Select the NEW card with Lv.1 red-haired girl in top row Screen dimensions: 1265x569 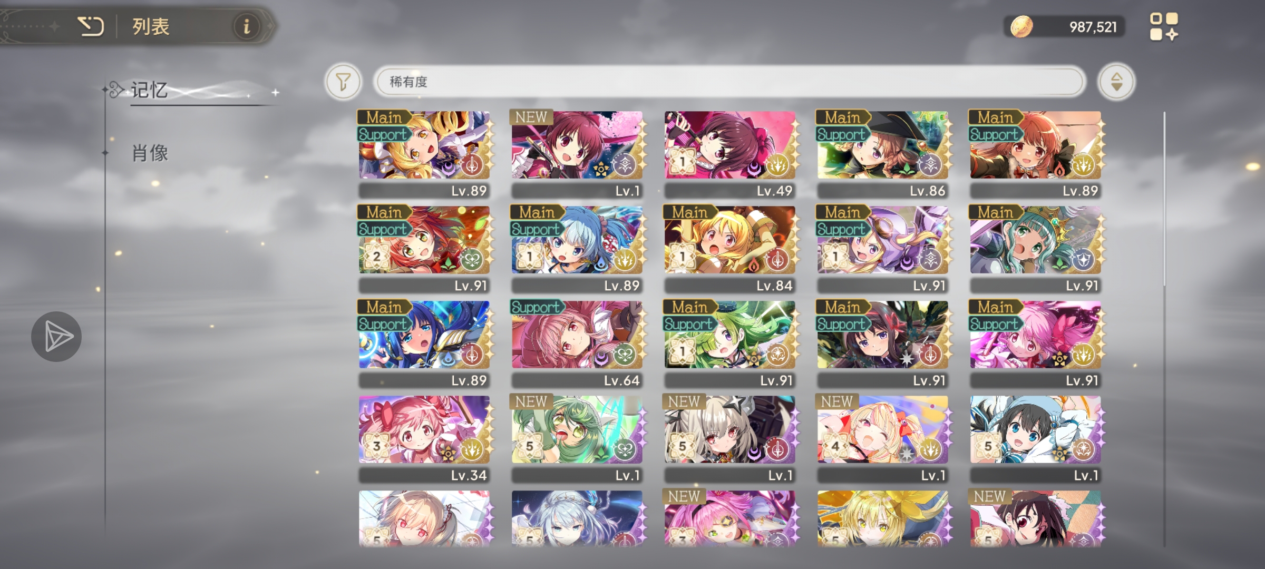click(x=578, y=154)
